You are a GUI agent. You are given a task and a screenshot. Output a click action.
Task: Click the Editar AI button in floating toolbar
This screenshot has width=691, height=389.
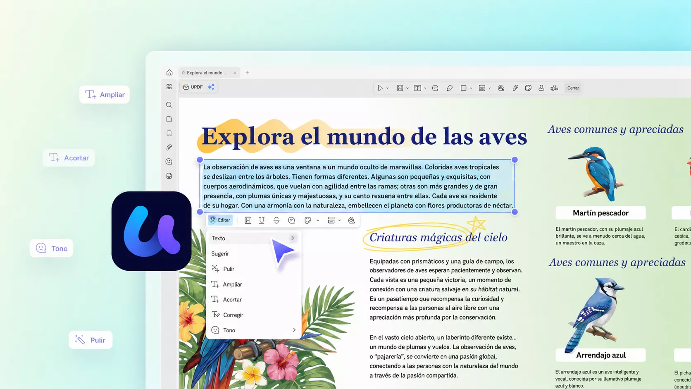point(220,220)
